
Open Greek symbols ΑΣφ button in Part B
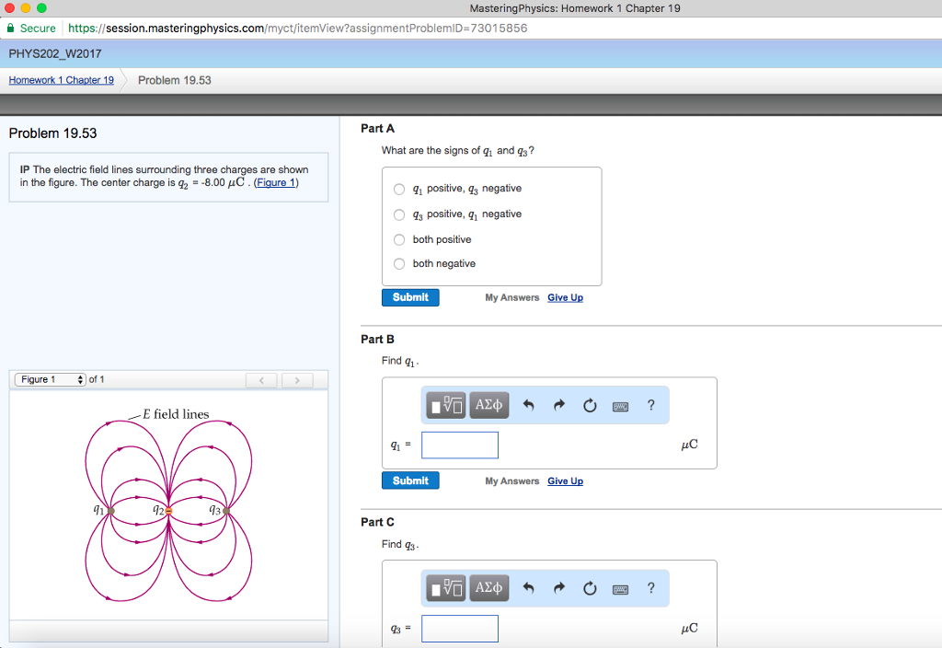tap(489, 405)
